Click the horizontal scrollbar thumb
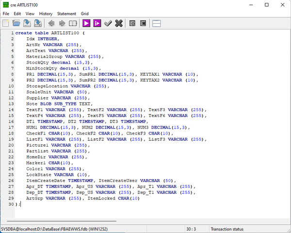The height and width of the screenshot is (233, 291). [62, 221]
